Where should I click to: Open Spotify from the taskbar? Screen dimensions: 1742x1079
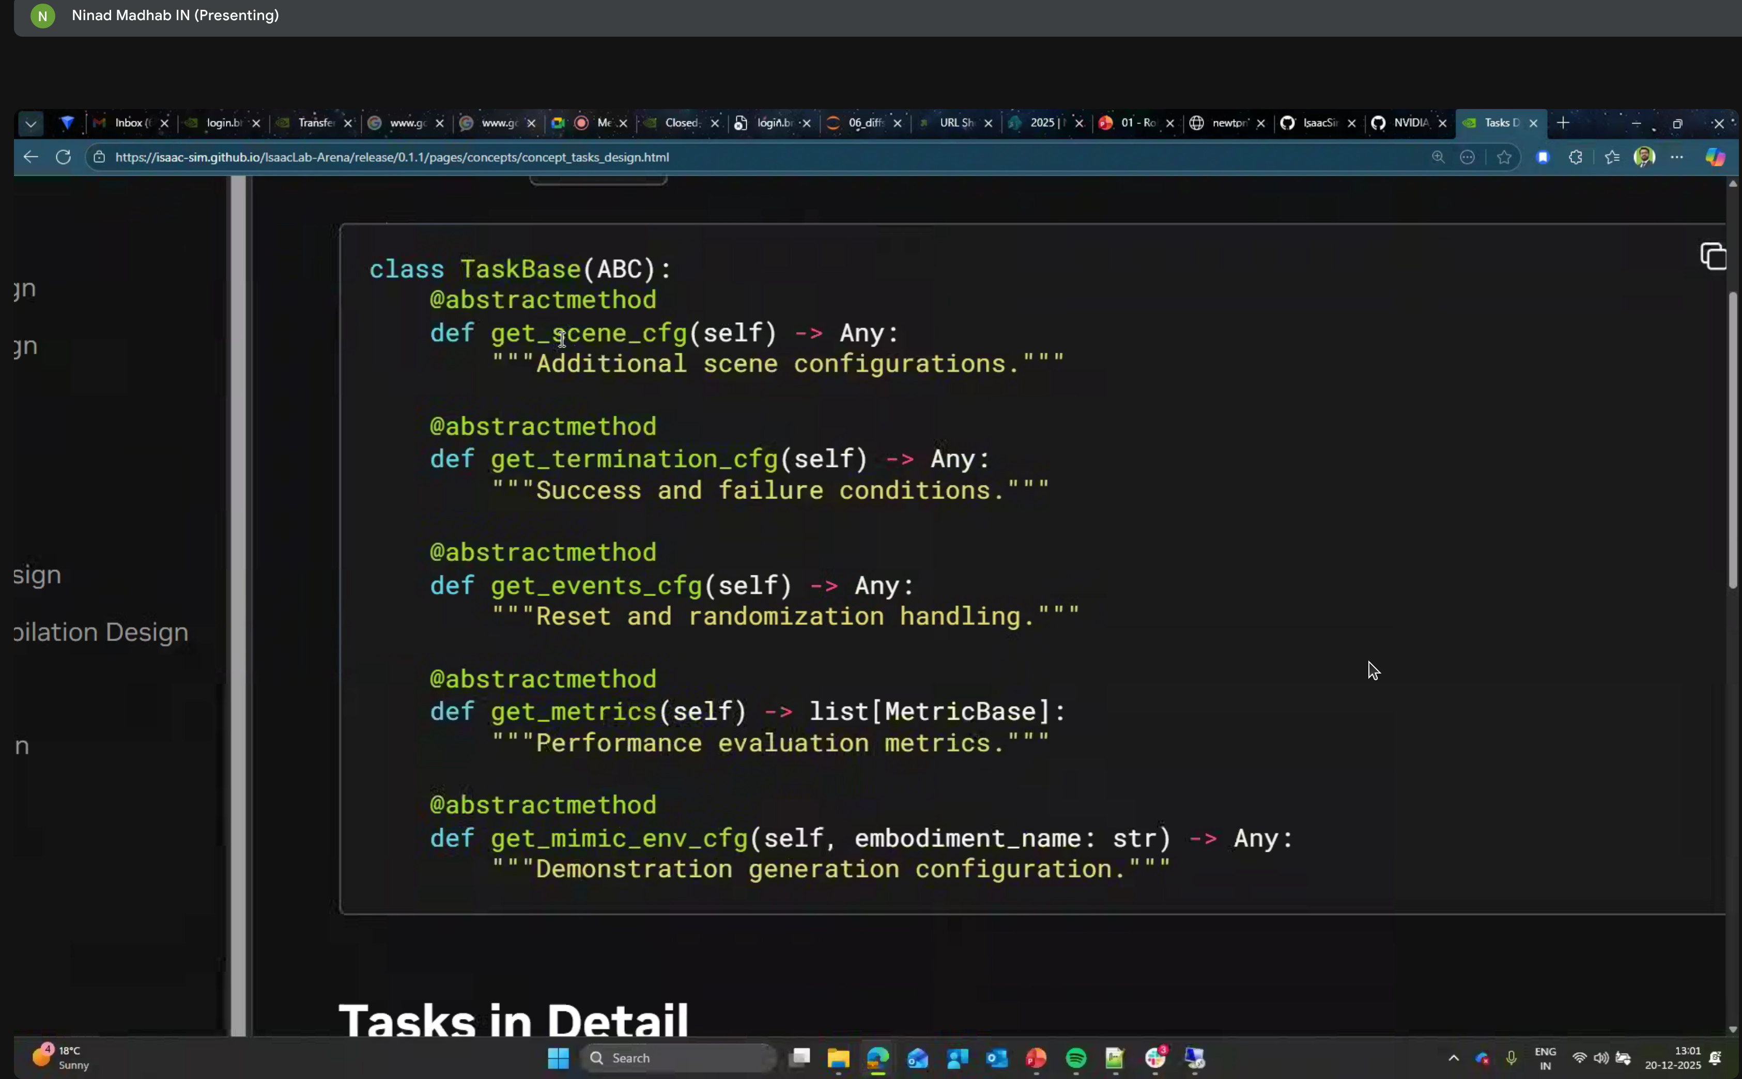(1075, 1058)
